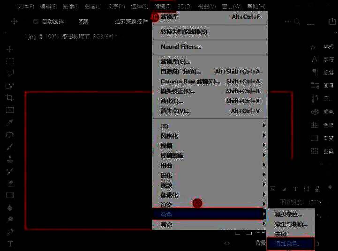Filter layers by shape icon
The image size is (338, 251).
pos(306,189)
